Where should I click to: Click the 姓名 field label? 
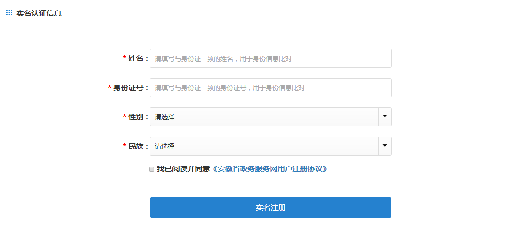coord(136,59)
